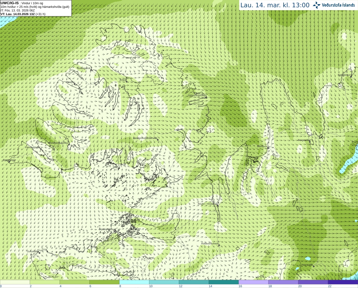Click the IT: Fös. 13. 03. 2026 06Z line
This screenshot has width=358, height=288.
click(x=18, y=10)
